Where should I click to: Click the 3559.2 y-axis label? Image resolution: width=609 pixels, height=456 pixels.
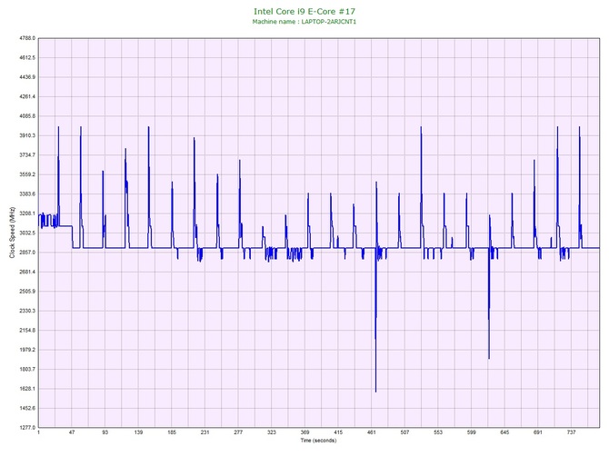click(26, 174)
